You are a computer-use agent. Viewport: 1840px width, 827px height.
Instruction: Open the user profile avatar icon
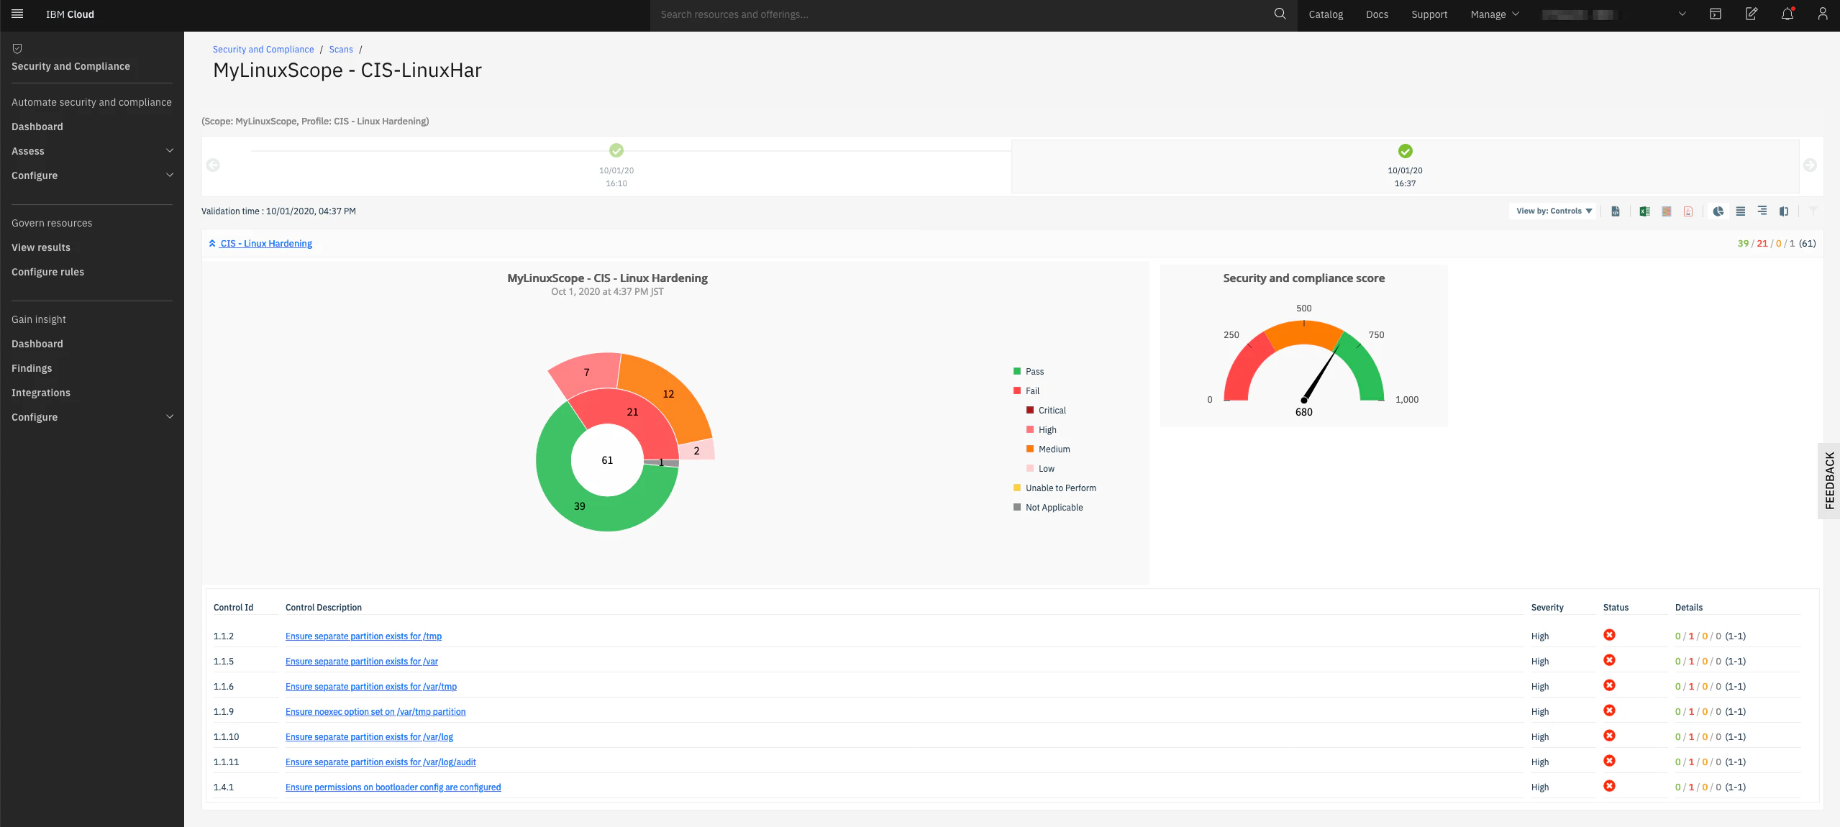(x=1822, y=14)
